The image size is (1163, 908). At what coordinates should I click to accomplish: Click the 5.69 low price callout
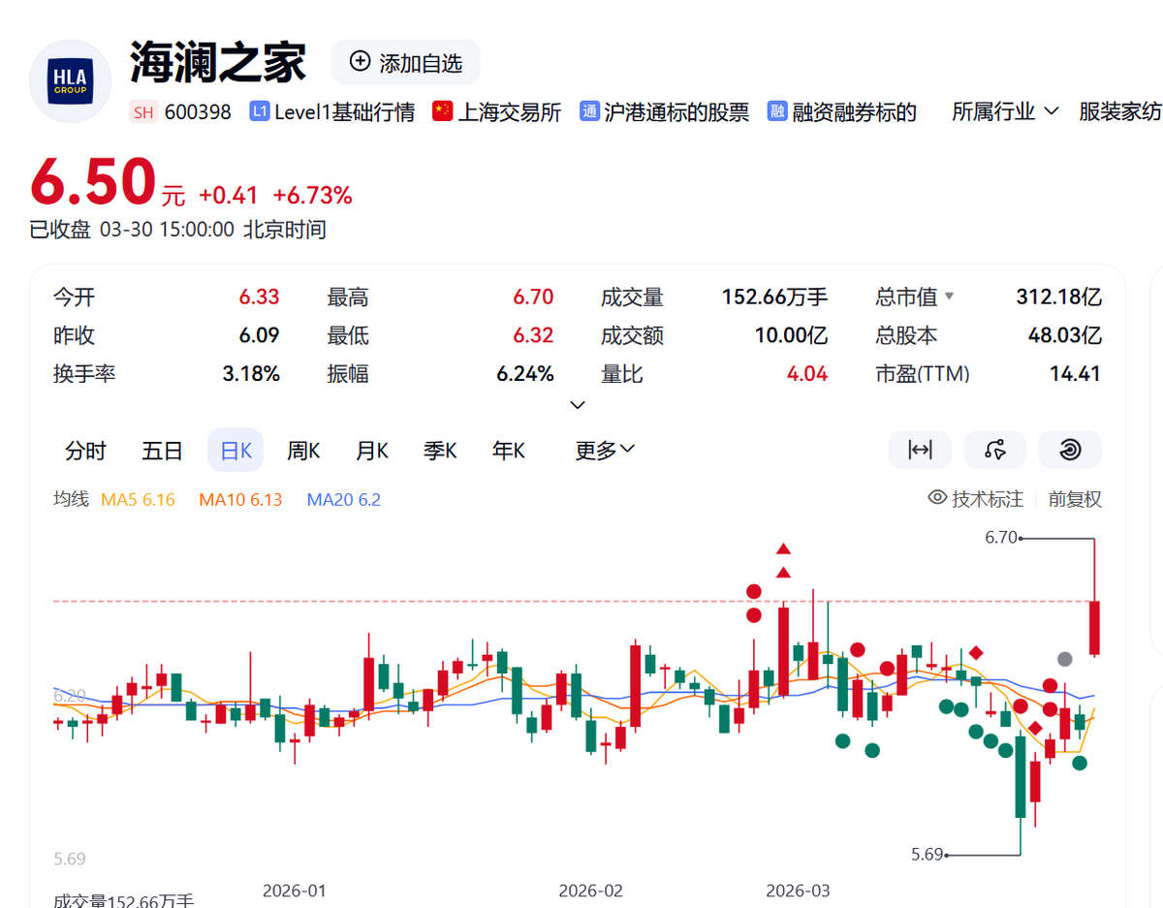click(927, 854)
